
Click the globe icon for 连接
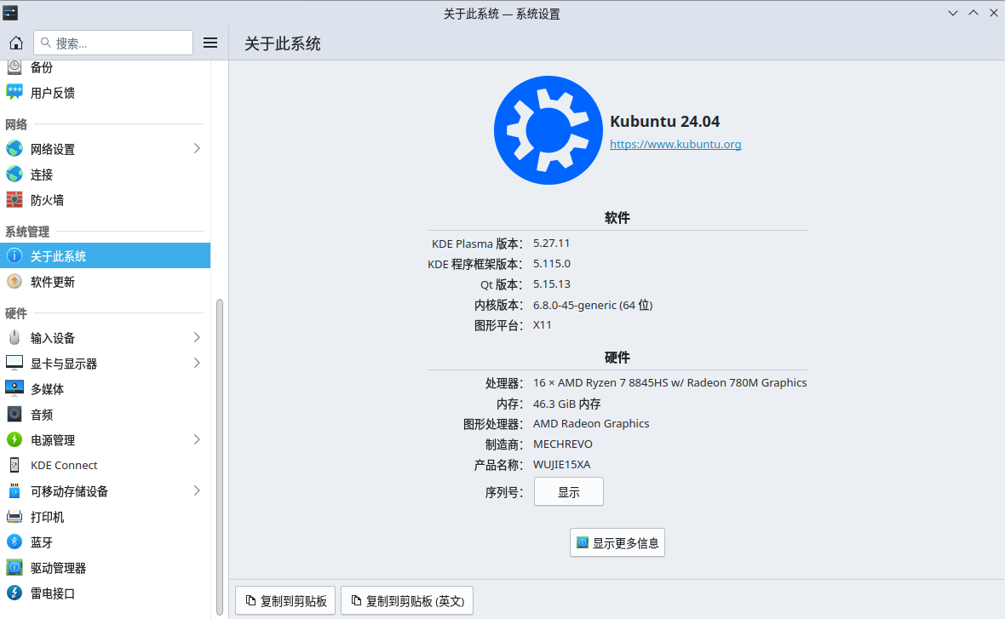14,175
